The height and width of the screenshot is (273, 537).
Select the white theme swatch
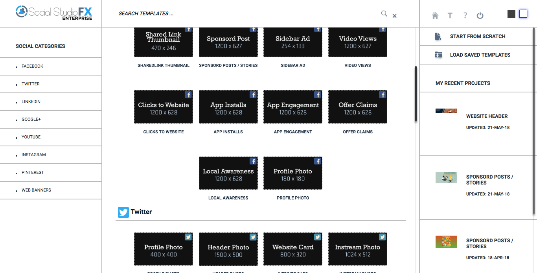pos(523,14)
